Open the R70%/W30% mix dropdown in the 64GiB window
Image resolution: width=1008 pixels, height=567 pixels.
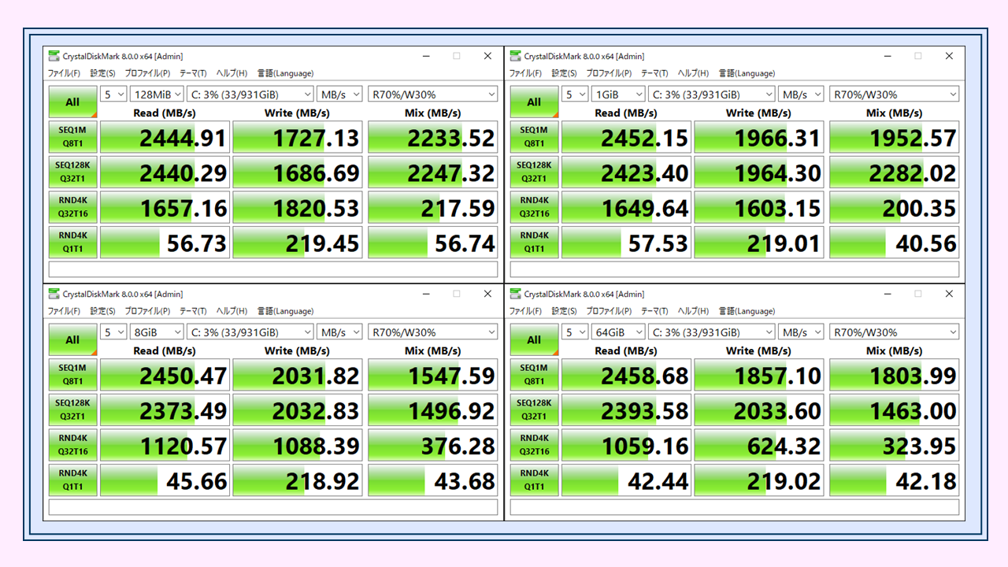coord(895,332)
